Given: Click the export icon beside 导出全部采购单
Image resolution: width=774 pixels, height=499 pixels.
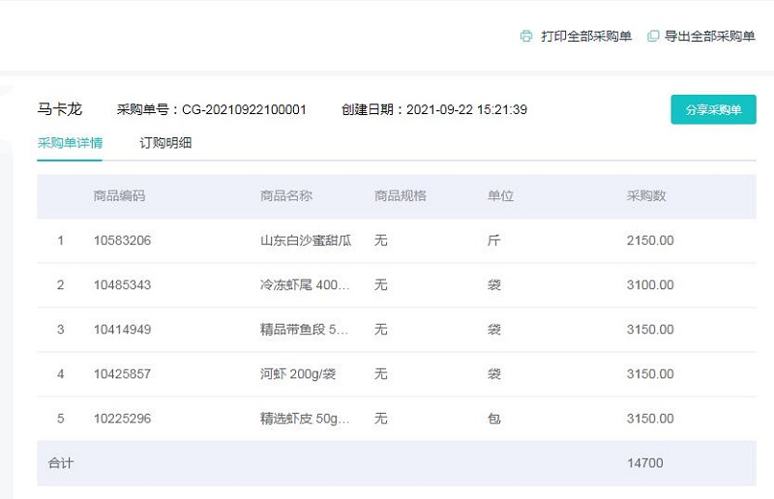Looking at the screenshot, I should point(653,36).
